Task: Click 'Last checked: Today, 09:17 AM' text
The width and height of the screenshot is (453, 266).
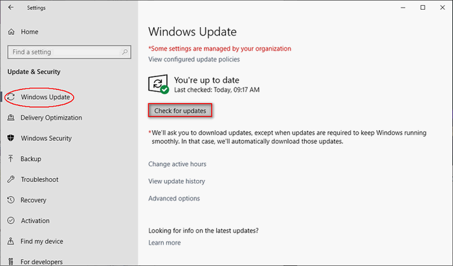Action: pos(217,90)
